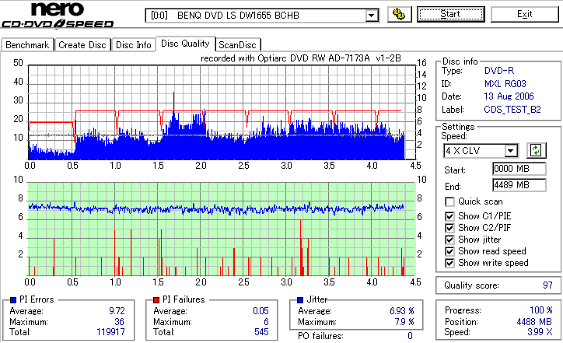Viewport: 563px width, 343px height.
Task: Click PI Failures average 0.05
Action: tap(261, 311)
